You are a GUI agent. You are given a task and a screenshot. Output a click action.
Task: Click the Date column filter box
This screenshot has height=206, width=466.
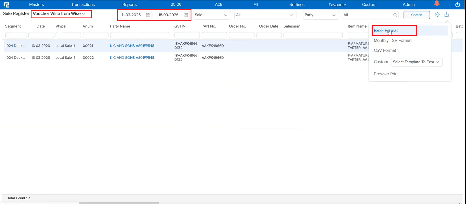tap(41, 35)
